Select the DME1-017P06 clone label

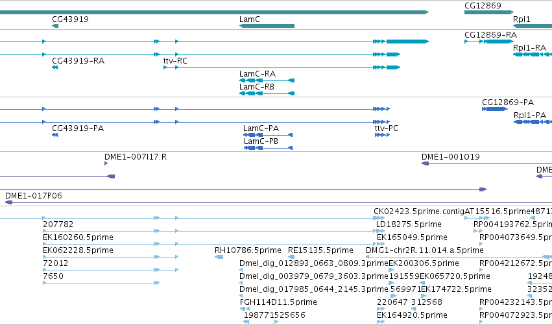click(34, 196)
